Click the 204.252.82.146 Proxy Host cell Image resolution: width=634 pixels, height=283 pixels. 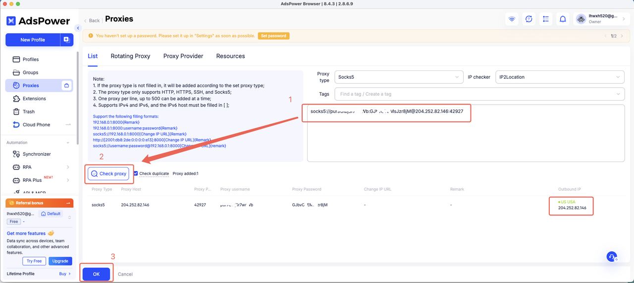[x=135, y=205]
